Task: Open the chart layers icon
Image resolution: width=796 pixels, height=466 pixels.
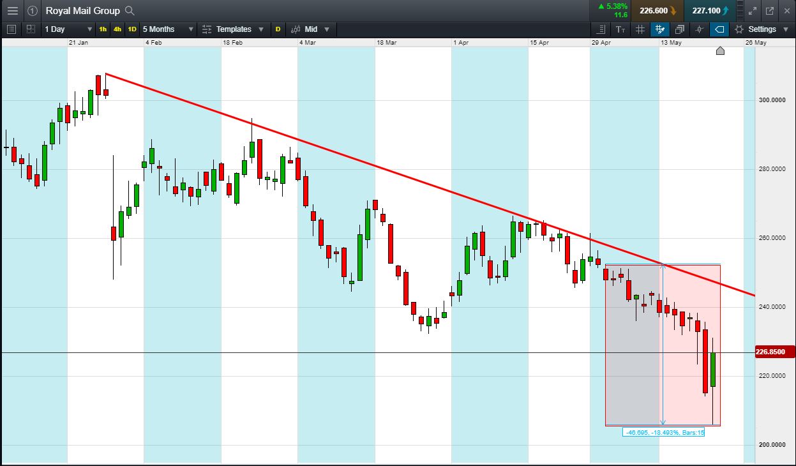Action: tap(679, 29)
